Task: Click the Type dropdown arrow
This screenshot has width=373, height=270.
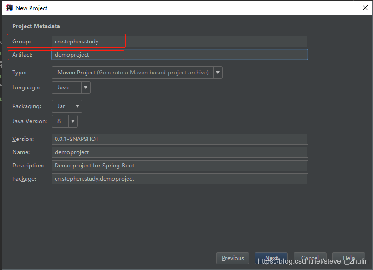Action: tap(217, 72)
